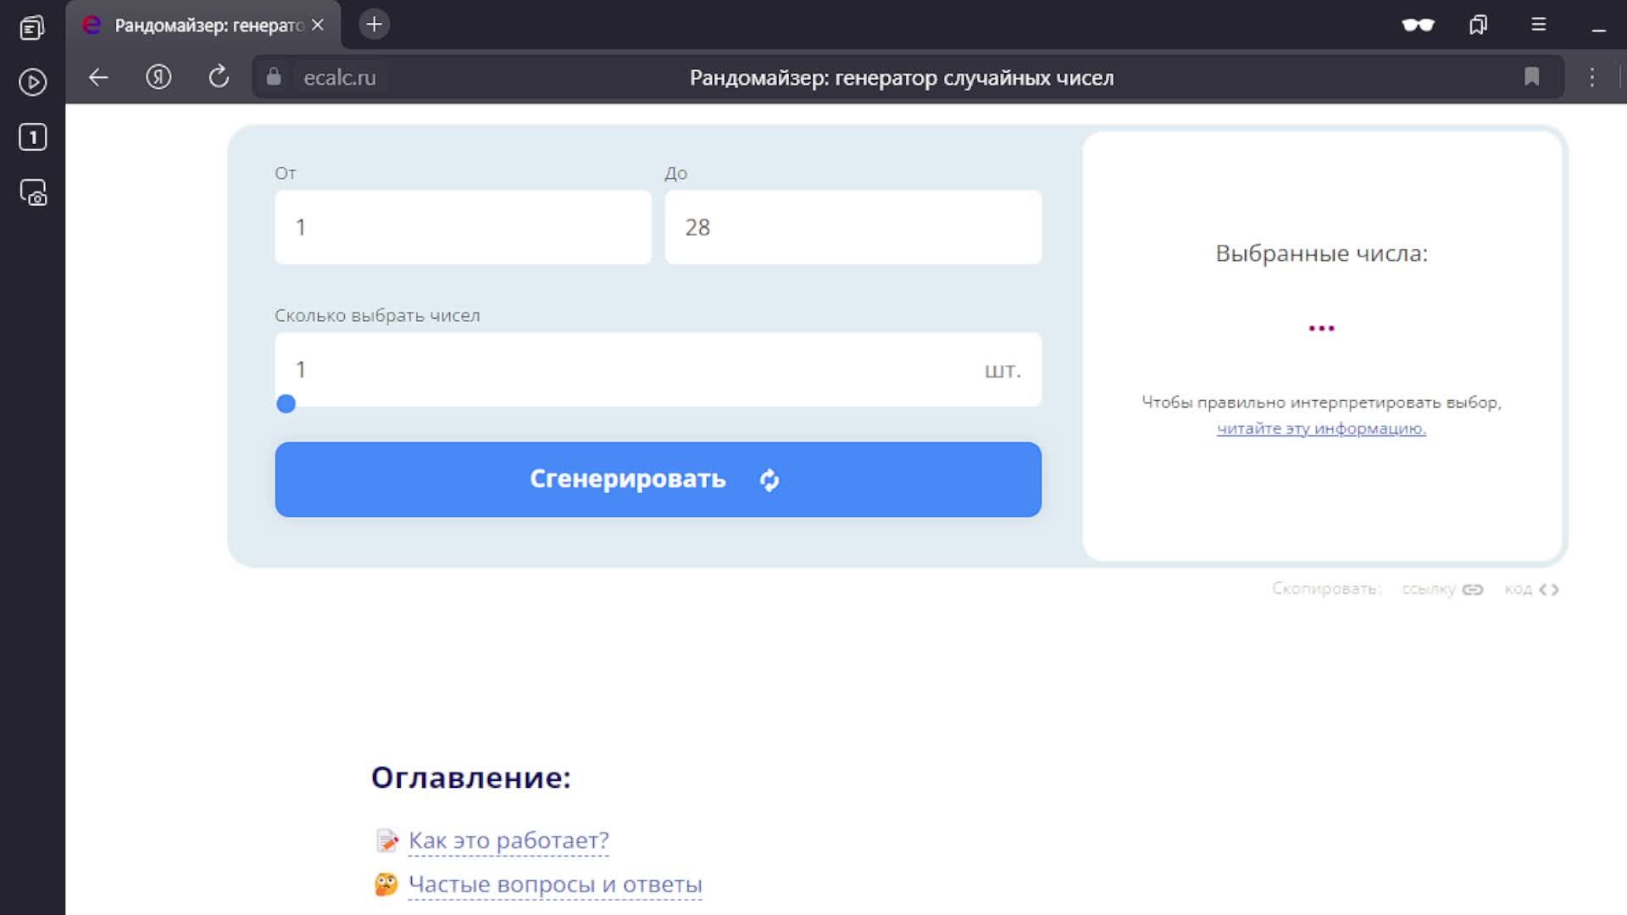Reload the page with refresh icon
Screen dimensions: 1627x915
(219, 77)
